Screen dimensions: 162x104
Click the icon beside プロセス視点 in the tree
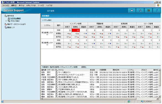(x=9, y=21)
